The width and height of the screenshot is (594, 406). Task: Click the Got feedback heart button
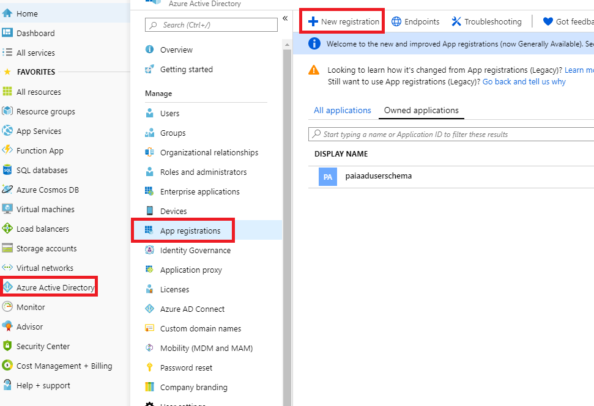[x=568, y=21]
